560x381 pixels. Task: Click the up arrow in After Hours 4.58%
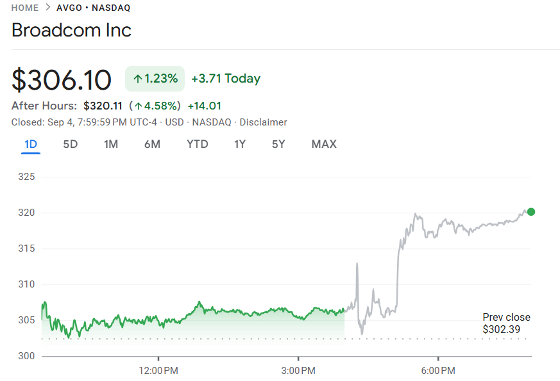[x=137, y=106]
